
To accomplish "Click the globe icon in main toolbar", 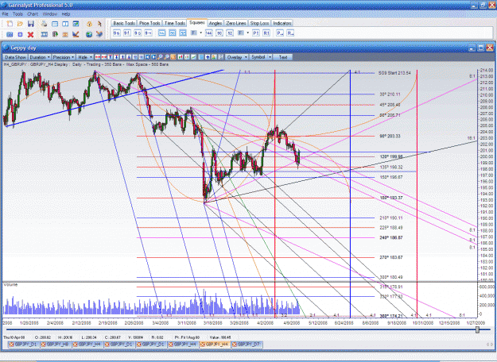I will [x=89, y=34].
